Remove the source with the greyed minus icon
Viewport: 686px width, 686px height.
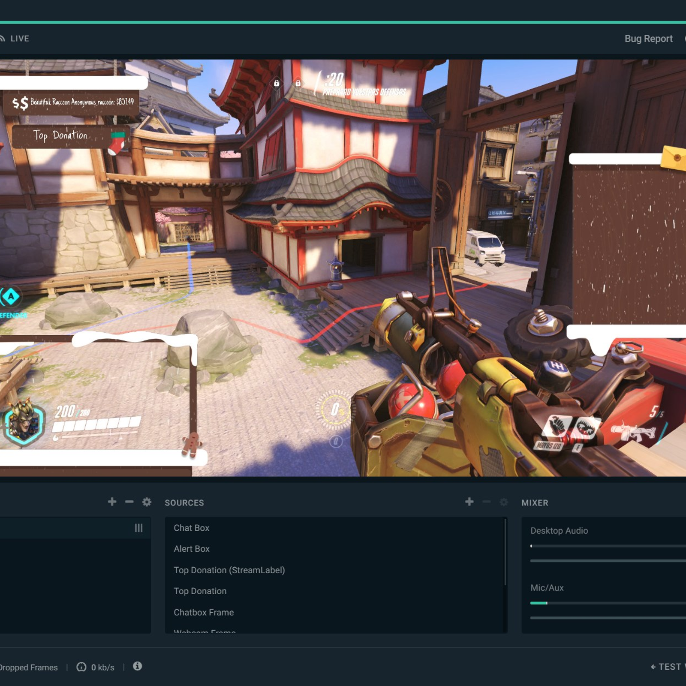pos(487,502)
